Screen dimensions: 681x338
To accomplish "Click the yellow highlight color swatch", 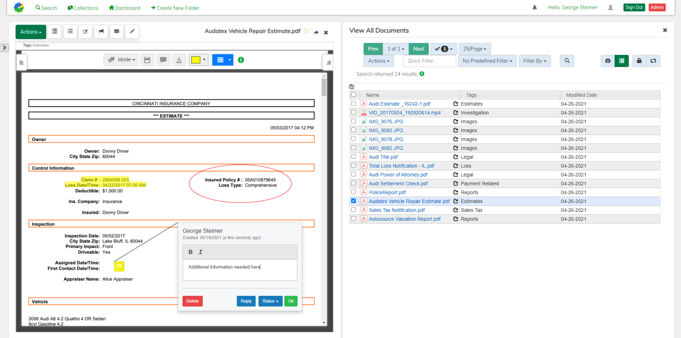I will [x=196, y=60].
